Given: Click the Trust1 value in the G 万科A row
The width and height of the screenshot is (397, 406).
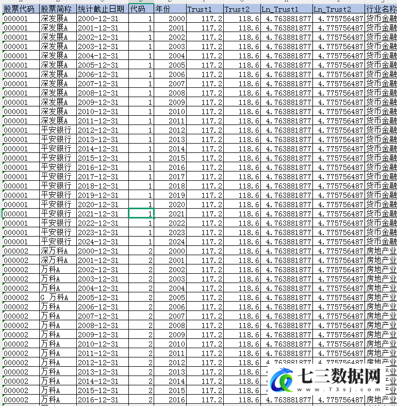Looking at the screenshot, I should (205, 298).
